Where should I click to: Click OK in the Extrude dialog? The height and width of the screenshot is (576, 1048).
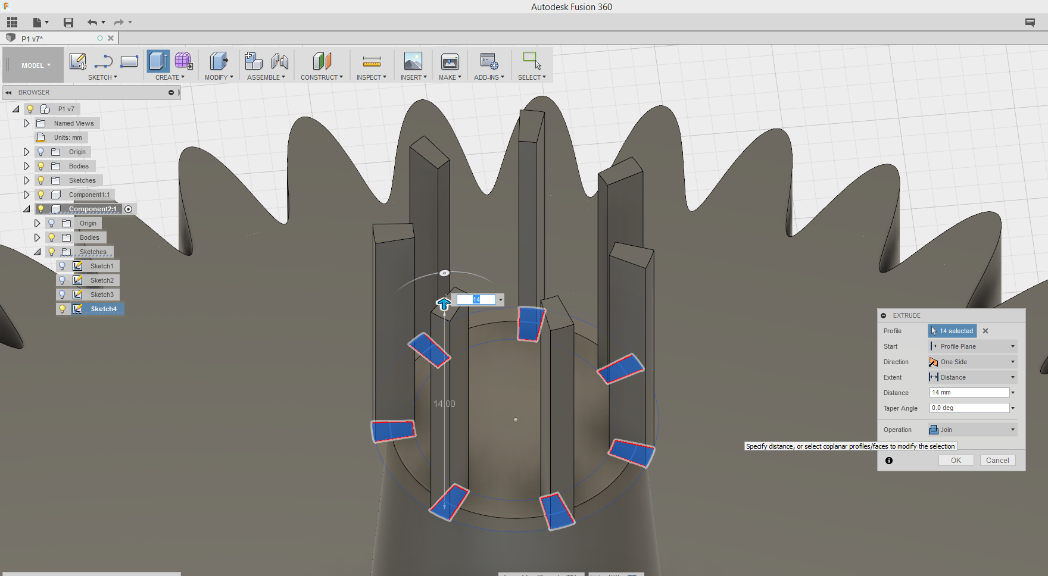click(956, 461)
